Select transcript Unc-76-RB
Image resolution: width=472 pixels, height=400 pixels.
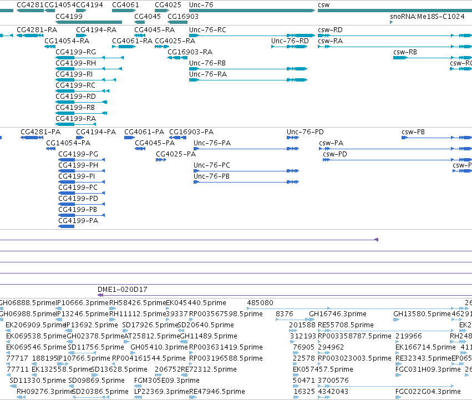[207, 63]
